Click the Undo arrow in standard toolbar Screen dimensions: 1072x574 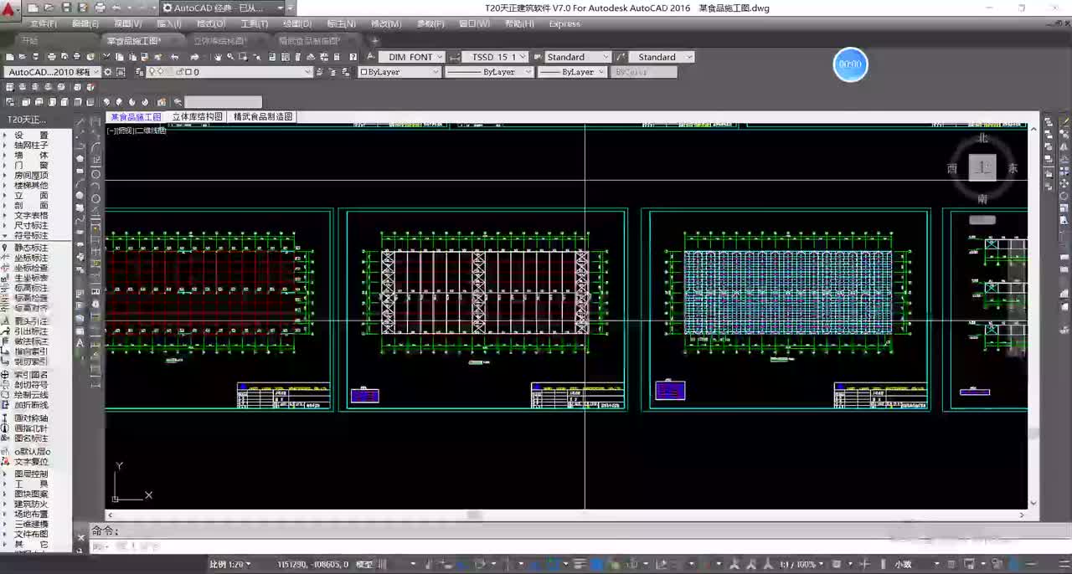coord(174,57)
